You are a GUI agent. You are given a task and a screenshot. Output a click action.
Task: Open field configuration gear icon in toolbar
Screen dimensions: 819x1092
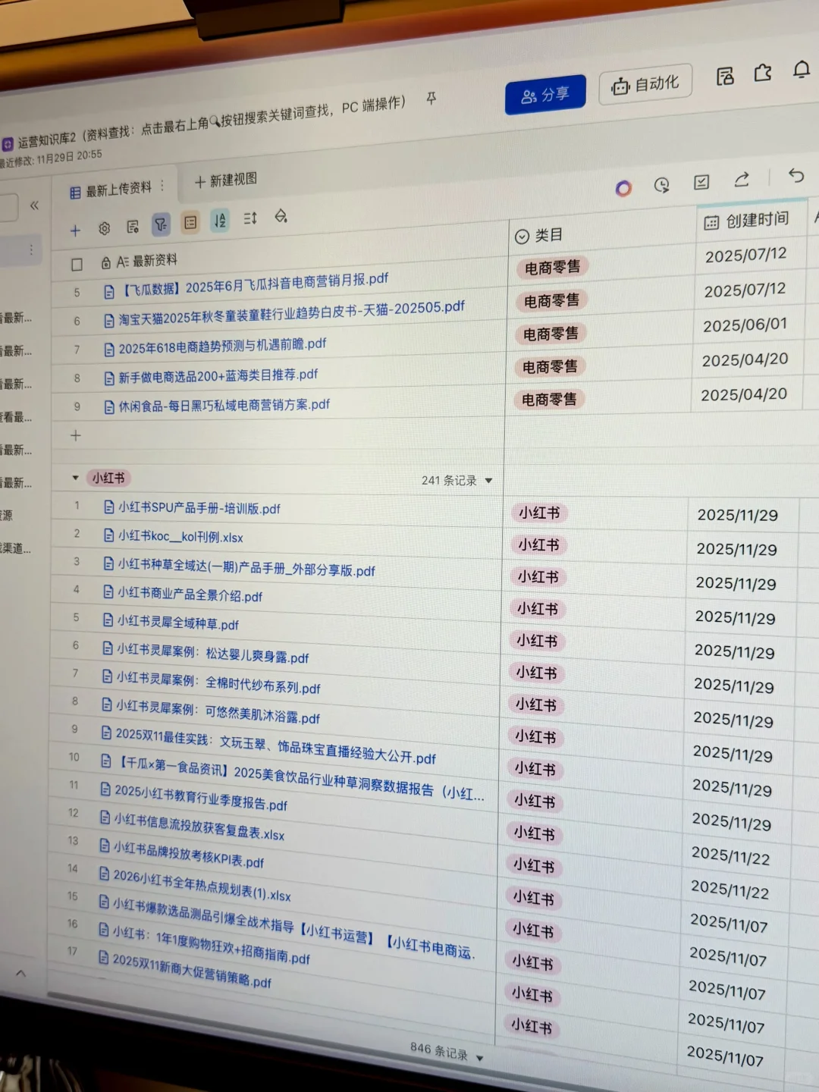pyautogui.click(x=105, y=228)
